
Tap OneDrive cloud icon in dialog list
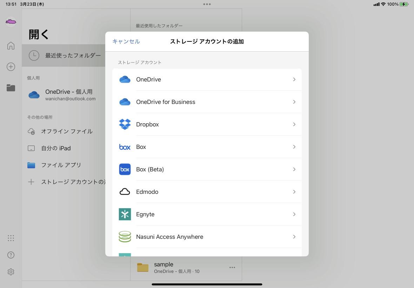pos(125,79)
